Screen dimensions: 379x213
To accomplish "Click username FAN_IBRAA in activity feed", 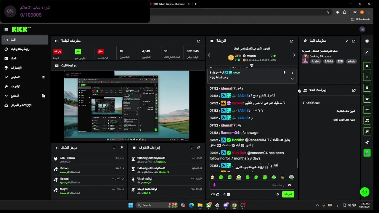I will coord(67,158).
